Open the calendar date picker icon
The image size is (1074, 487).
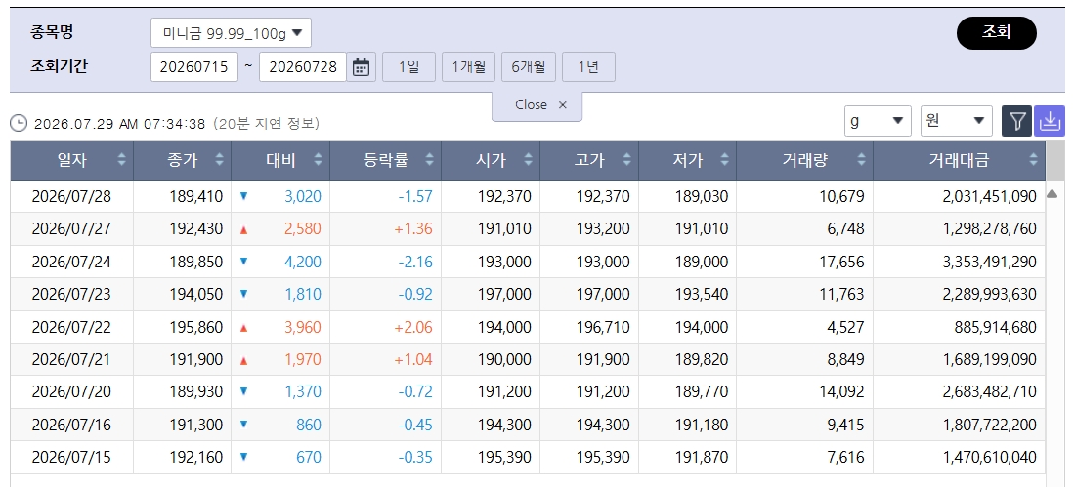[361, 67]
